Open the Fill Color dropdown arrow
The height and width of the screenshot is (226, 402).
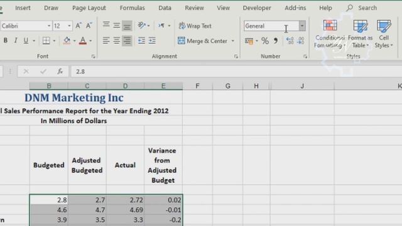pos(75,40)
